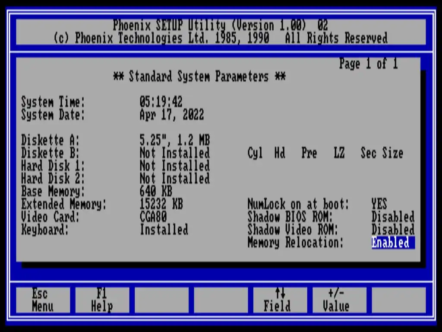Screen dimensions: 442x332
Task: Click the Hard Disk 1 label
Action: tap(53, 166)
